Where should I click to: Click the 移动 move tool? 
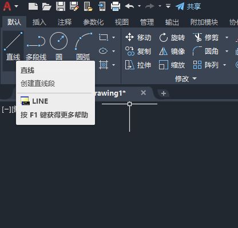coord(138,37)
